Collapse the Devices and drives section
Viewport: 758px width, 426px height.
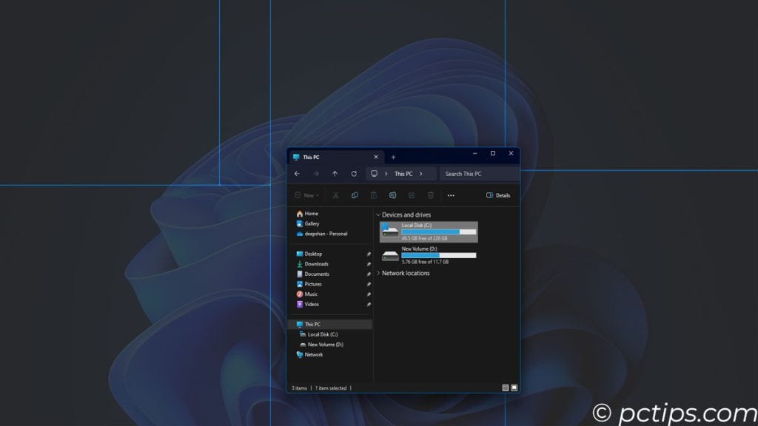[378, 214]
